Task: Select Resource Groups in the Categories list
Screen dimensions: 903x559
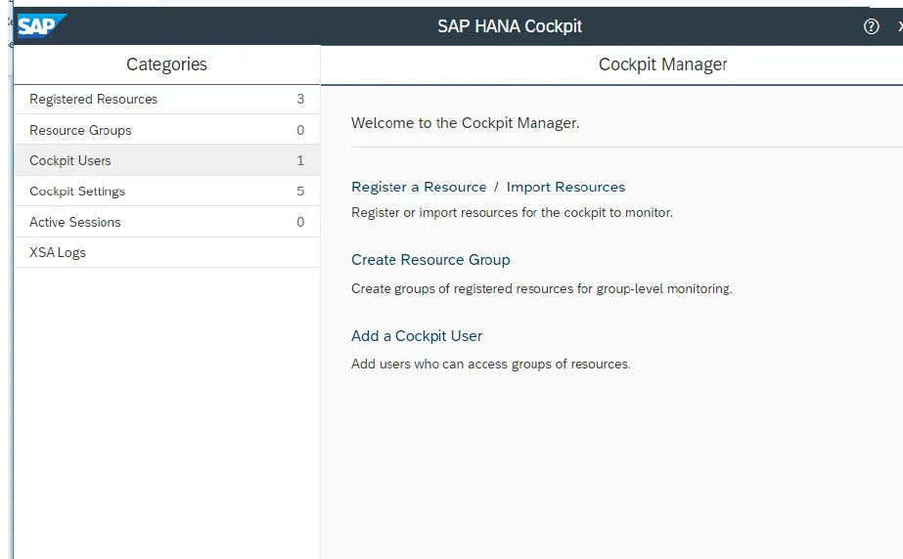Action: pyautogui.click(x=80, y=130)
